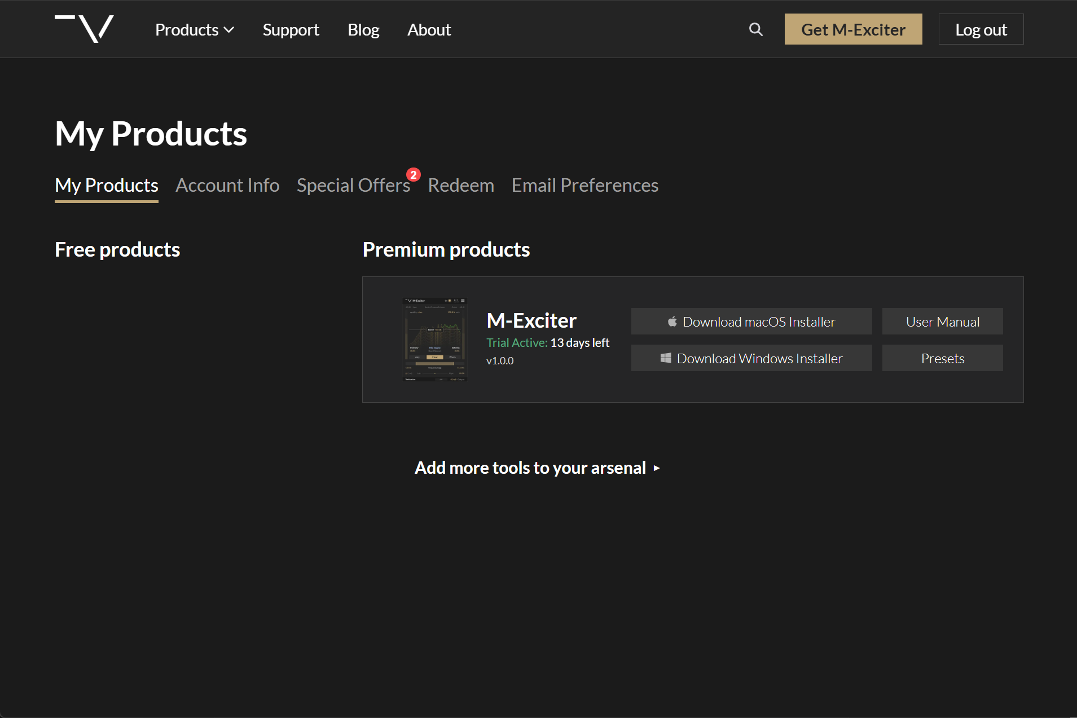Open the Email Preferences tab
This screenshot has width=1077, height=718.
584,186
